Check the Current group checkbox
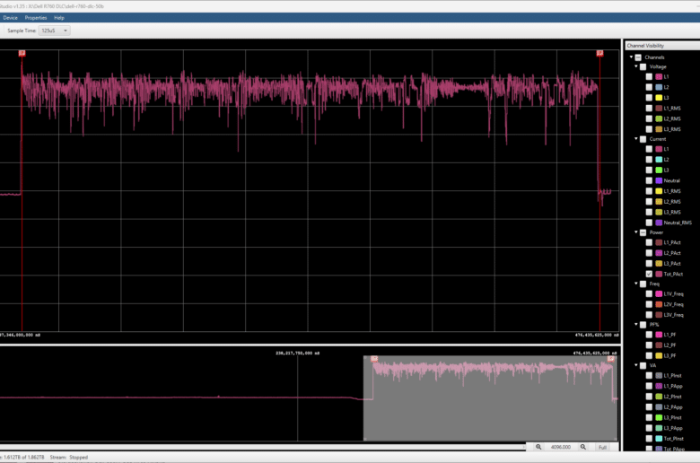The height and width of the screenshot is (463, 700). pos(643,139)
